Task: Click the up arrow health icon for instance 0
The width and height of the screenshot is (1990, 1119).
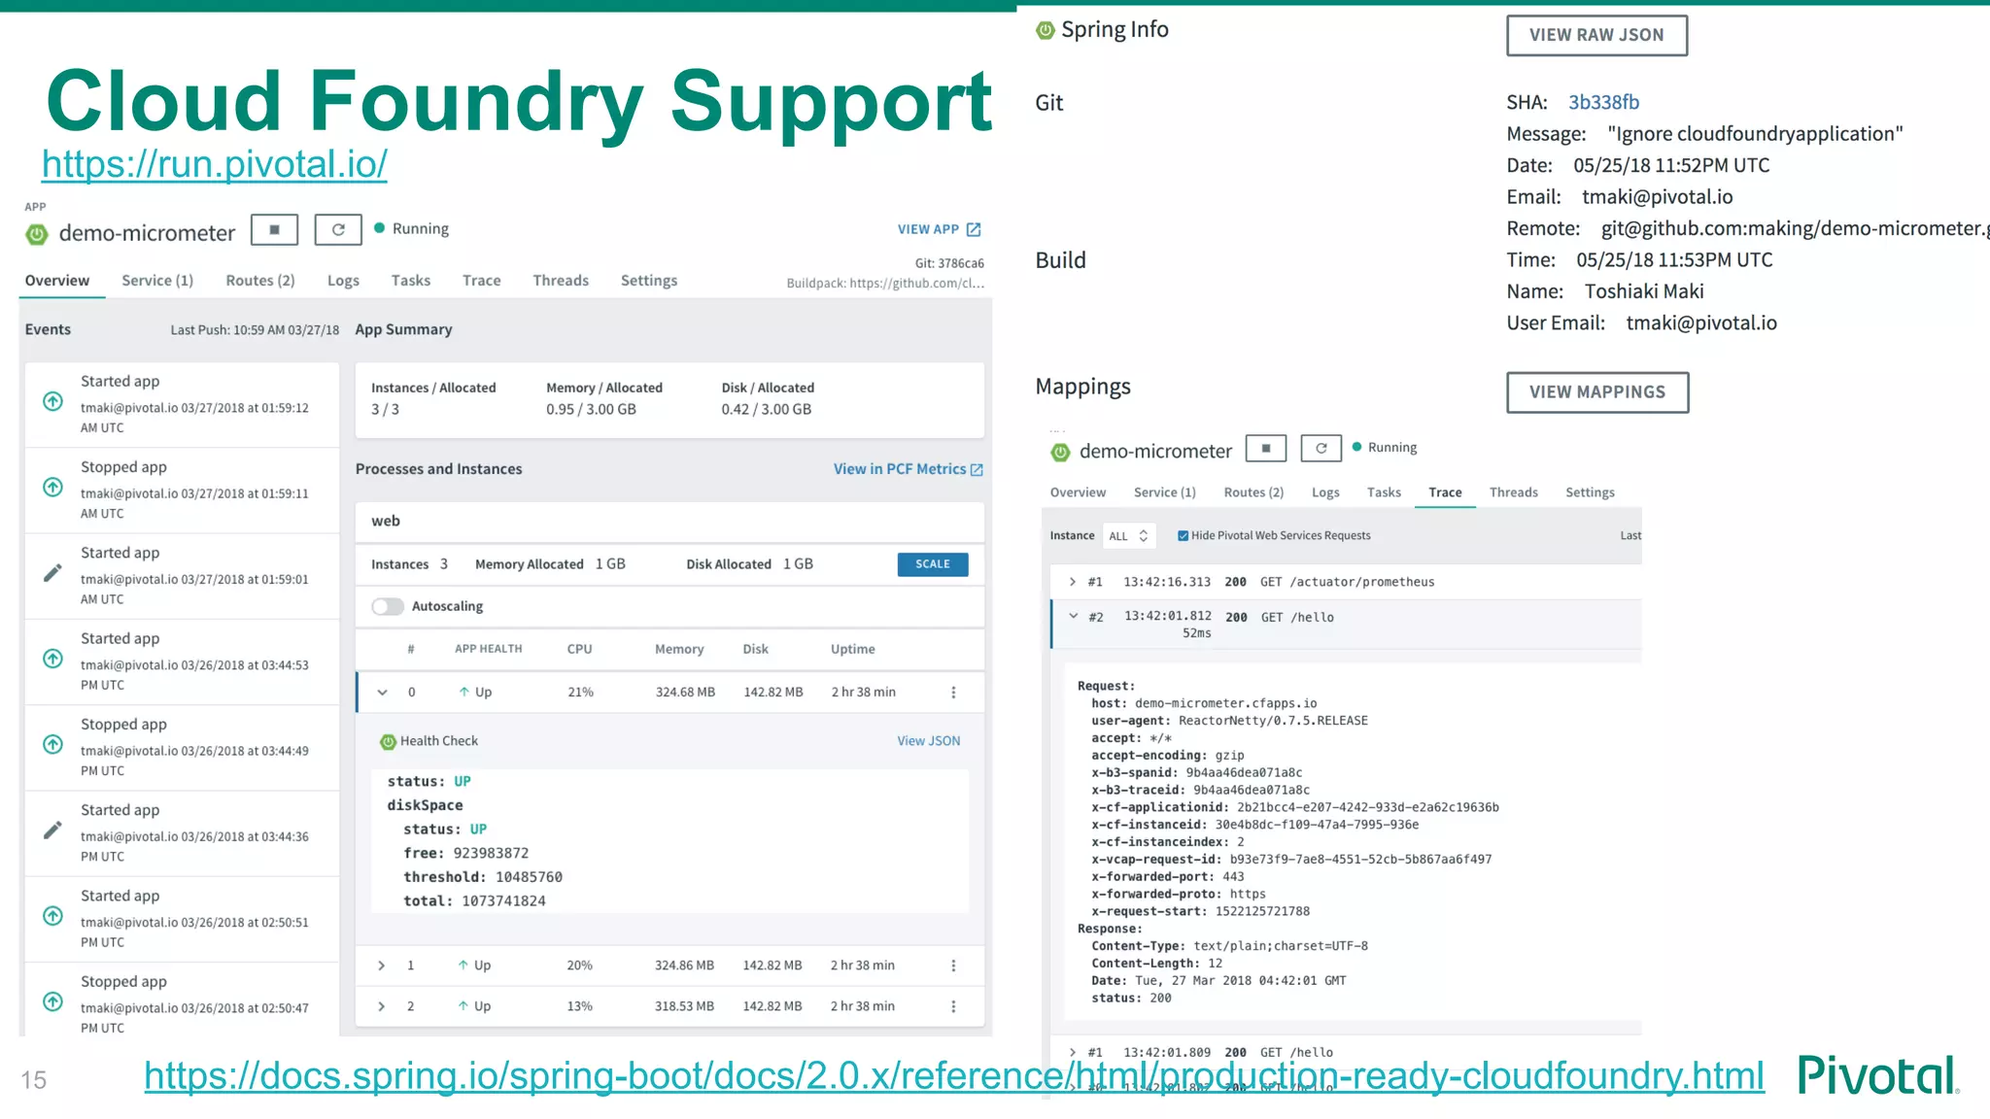Action: tap(463, 692)
